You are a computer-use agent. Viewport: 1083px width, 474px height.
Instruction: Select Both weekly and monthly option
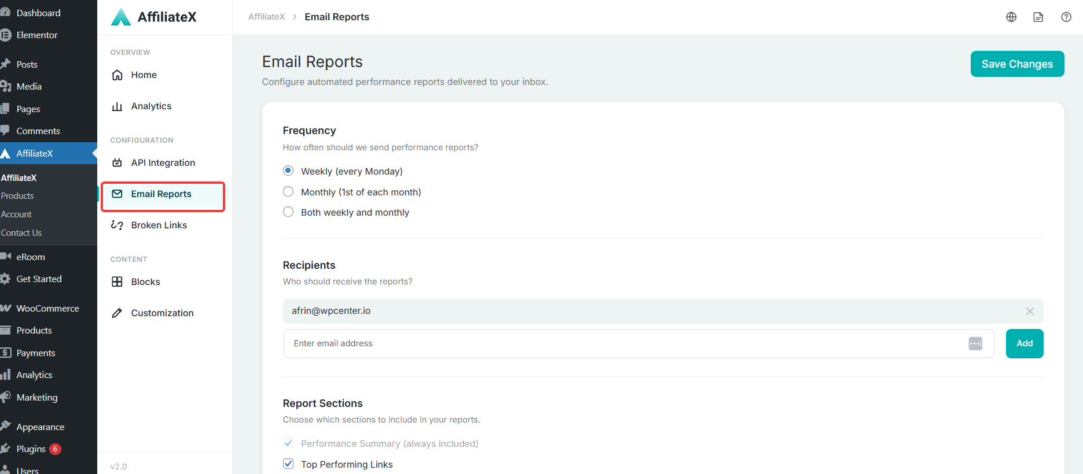tap(288, 212)
